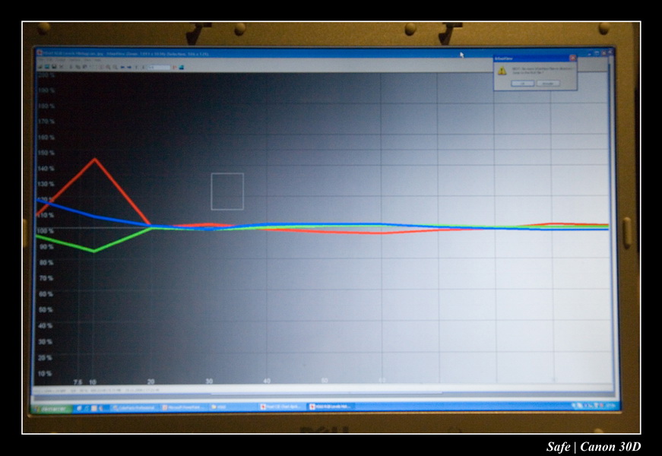Click the Copy icon in the toolbar

point(77,67)
